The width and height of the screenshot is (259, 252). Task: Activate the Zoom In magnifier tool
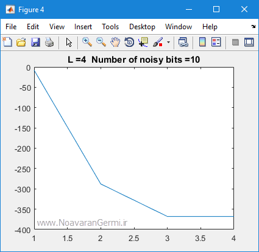pos(87,43)
